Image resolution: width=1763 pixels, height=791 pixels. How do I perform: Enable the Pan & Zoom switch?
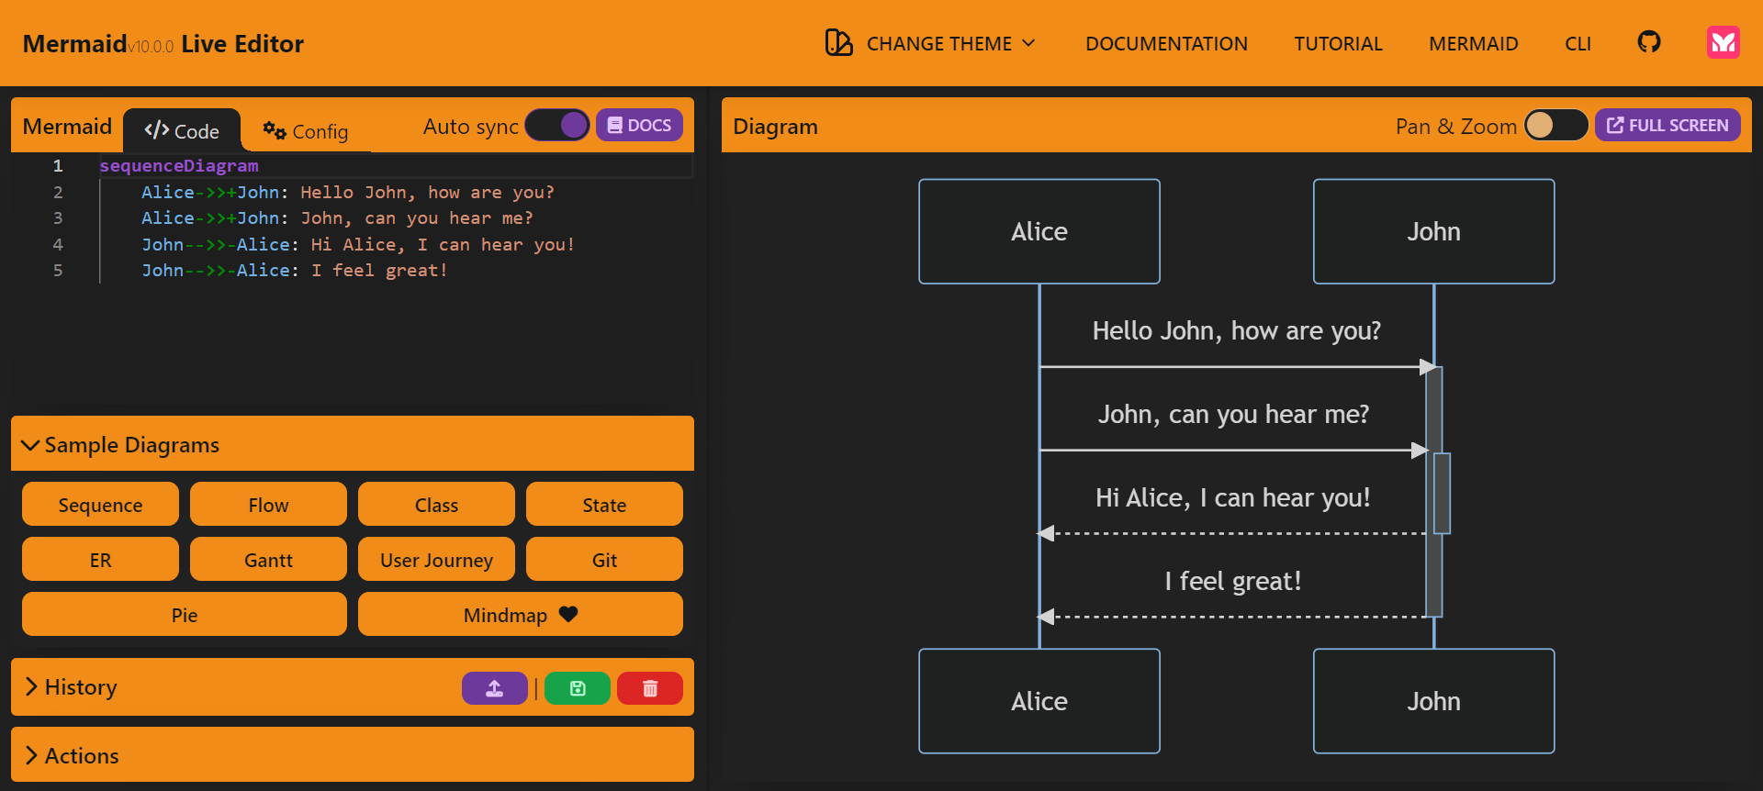click(1556, 126)
